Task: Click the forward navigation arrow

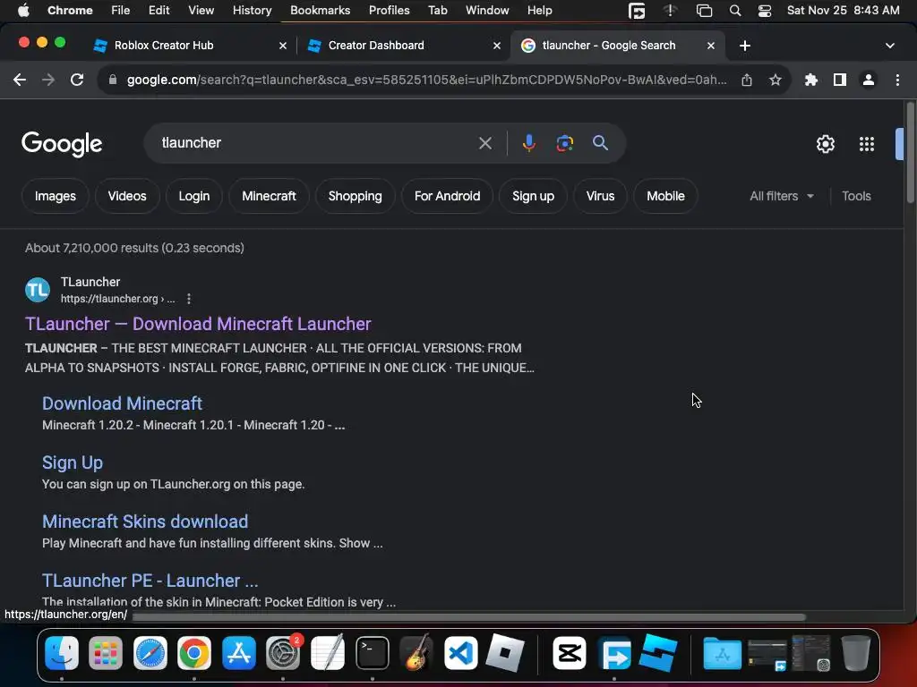Action: (x=48, y=80)
